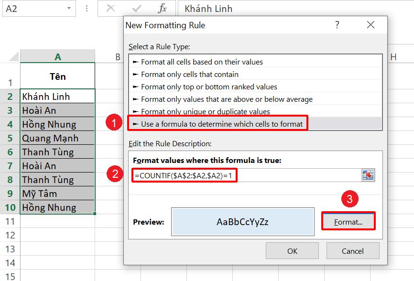
Task: Open the dialog Help (?) icon
Action: [x=338, y=24]
